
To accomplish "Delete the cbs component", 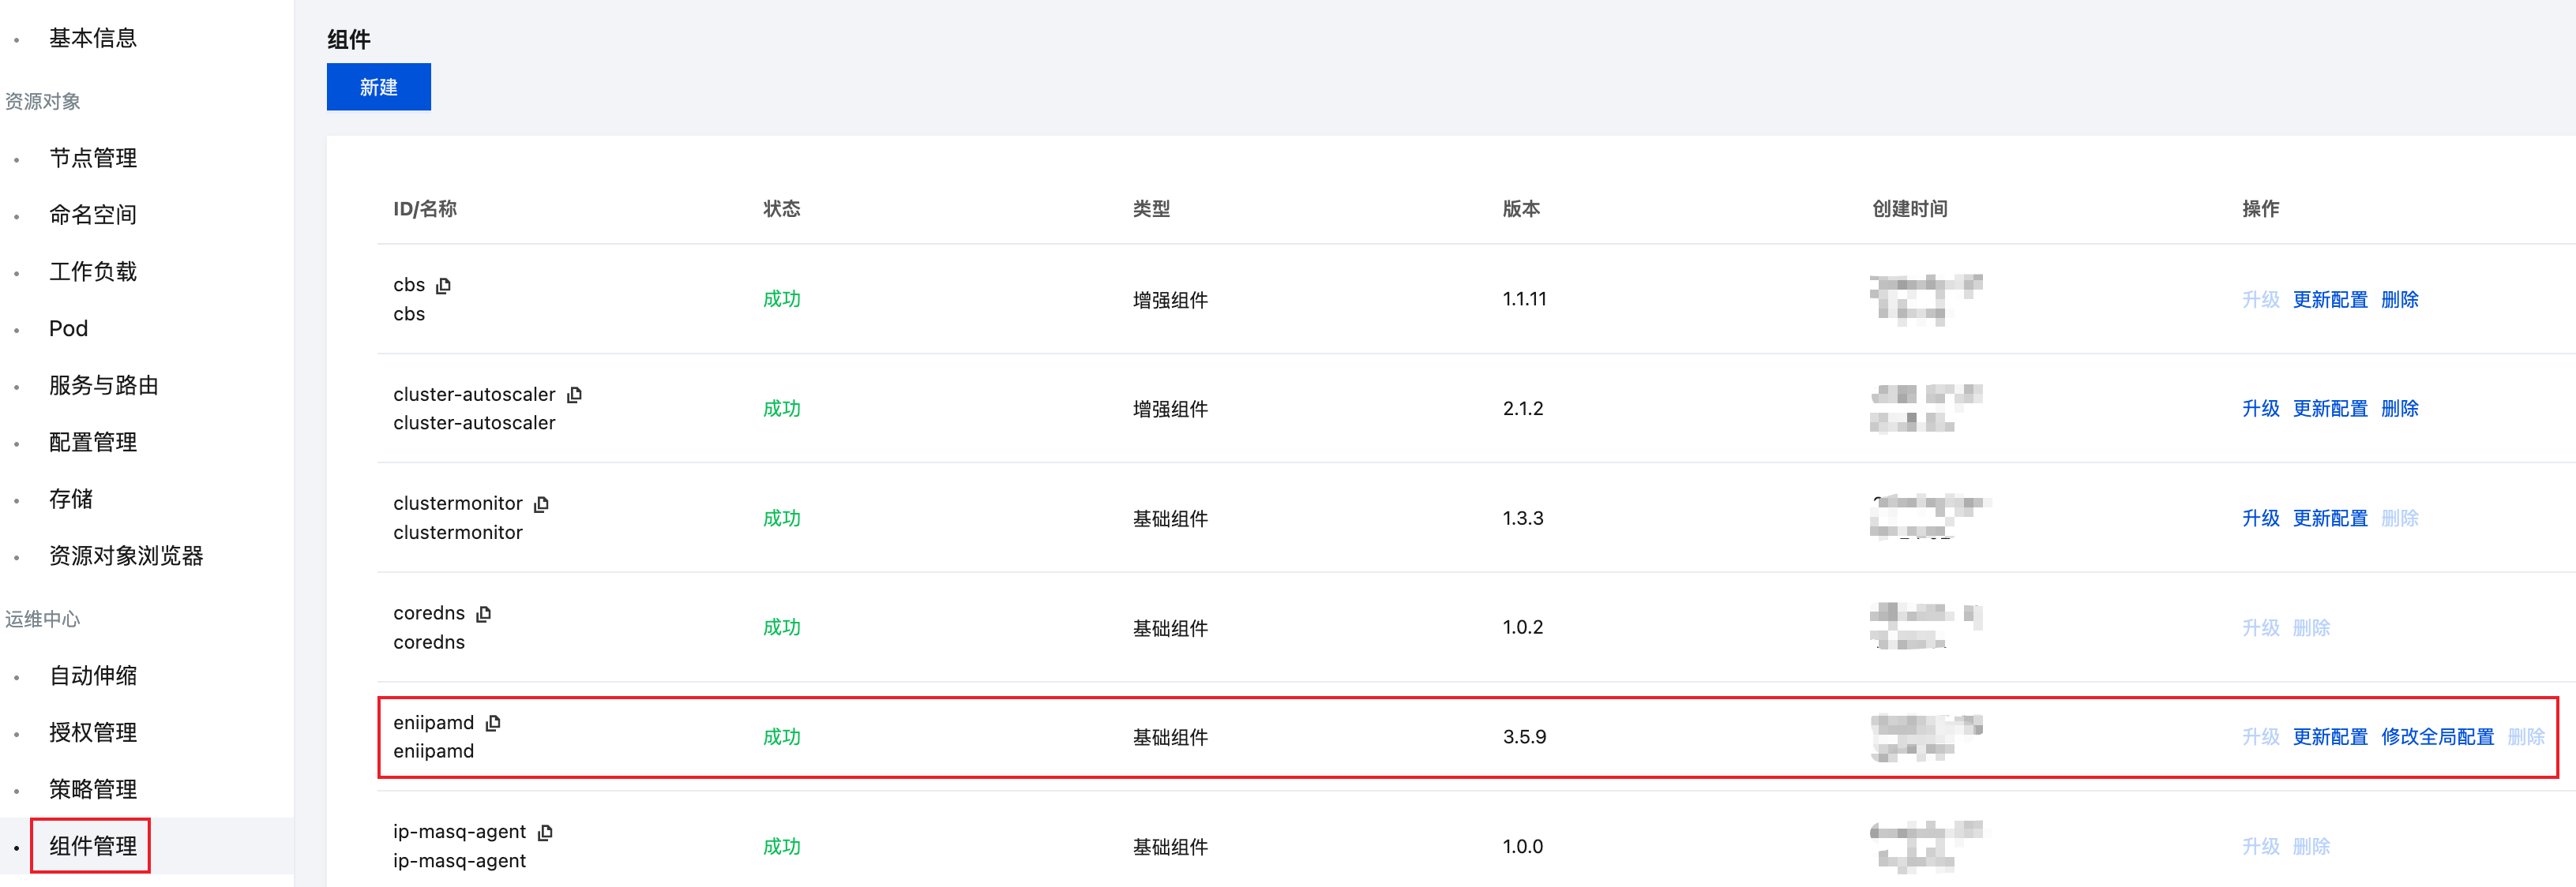I will (2399, 300).
